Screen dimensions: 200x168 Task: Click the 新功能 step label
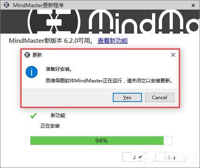(58, 115)
